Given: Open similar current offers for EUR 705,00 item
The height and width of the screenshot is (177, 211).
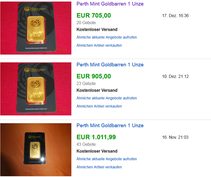Looking at the screenshot, I should coord(106,37).
